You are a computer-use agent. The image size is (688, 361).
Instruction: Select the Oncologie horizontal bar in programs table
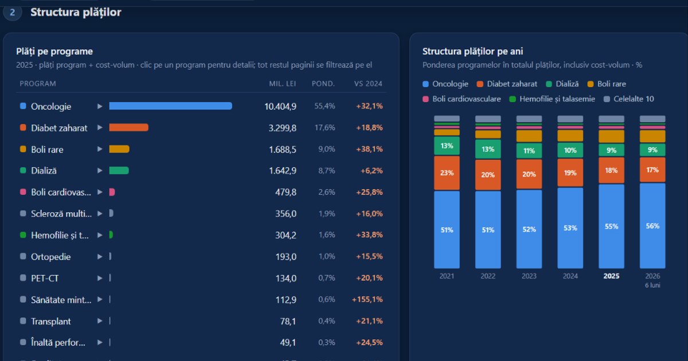point(171,106)
